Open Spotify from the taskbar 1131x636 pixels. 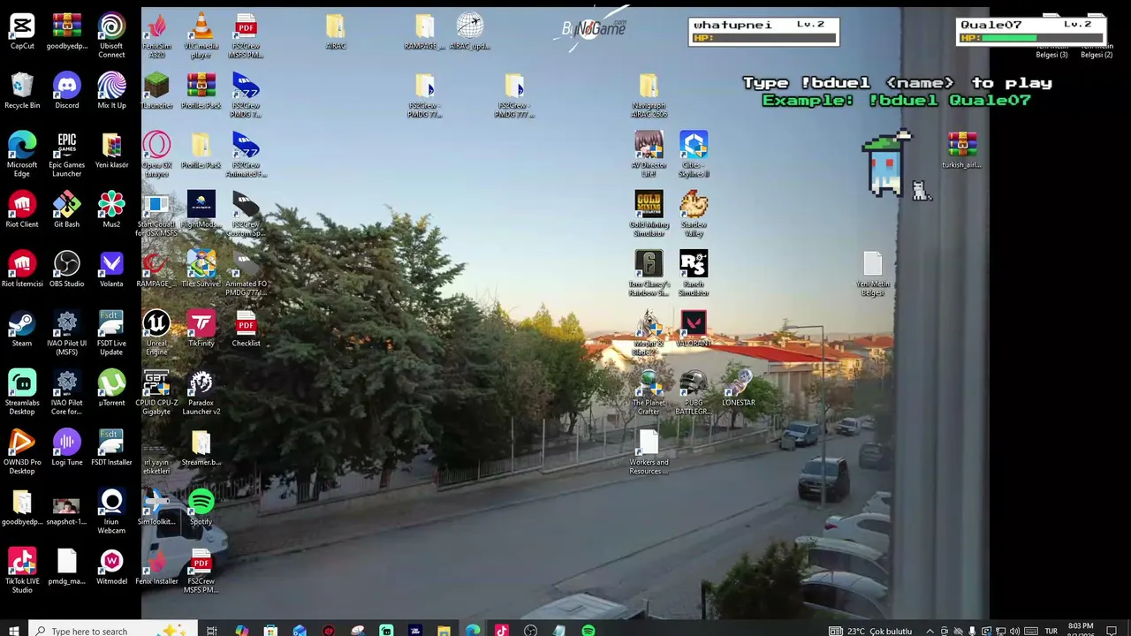point(588,631)
